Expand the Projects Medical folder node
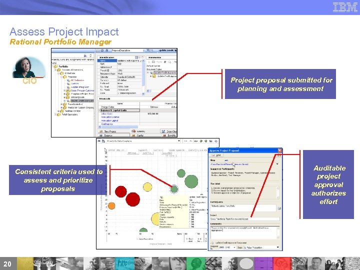 (61, 104)
